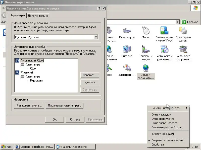Close the Языки и службы dialog

[104, 8]
